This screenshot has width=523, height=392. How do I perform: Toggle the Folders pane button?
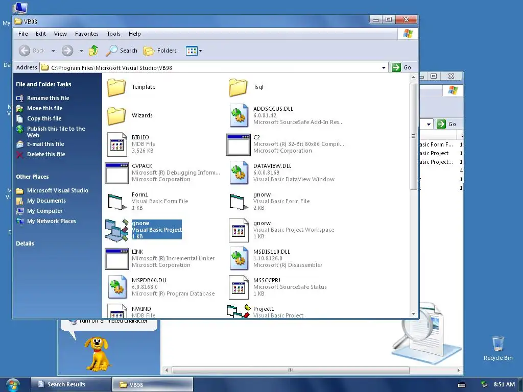[160, 51]
